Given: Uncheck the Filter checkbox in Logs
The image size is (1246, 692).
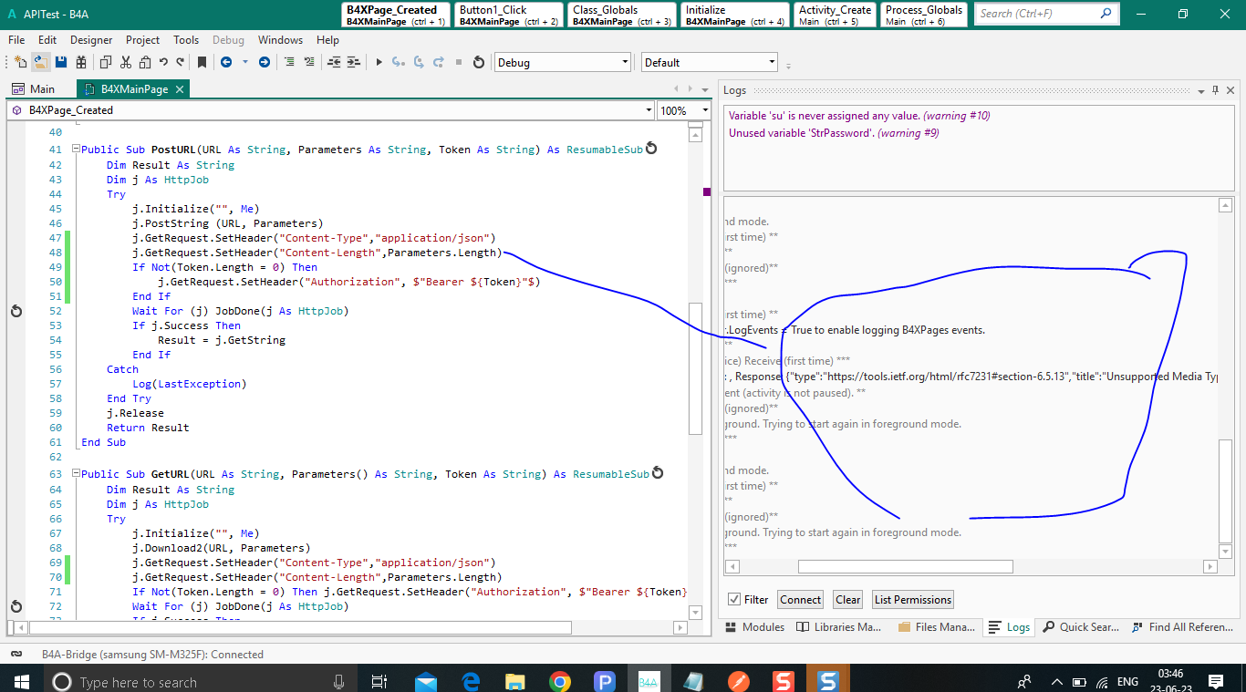Looking at the screenshot, I should 734,600.
